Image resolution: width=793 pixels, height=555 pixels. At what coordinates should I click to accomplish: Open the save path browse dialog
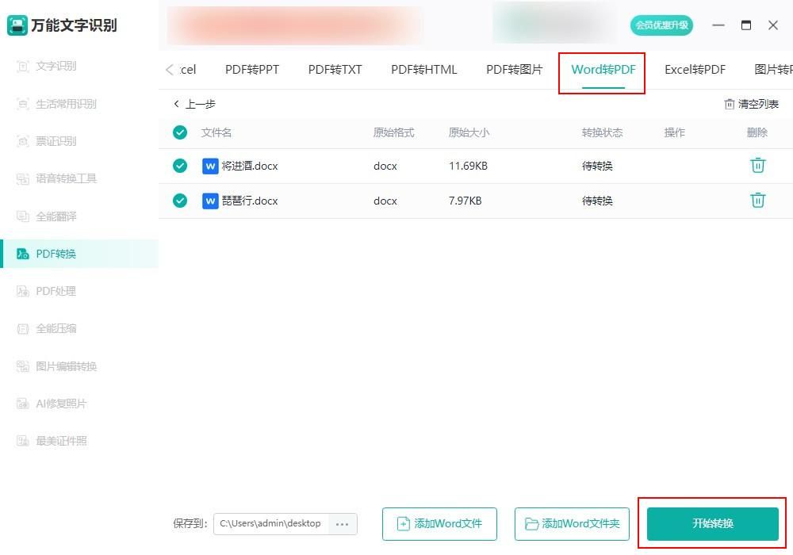pos(343,523)
